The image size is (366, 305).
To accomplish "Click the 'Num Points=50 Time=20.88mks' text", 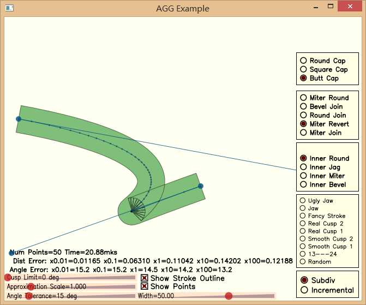I will 63,252.
